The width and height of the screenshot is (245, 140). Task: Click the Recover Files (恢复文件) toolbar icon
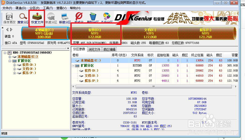click(x=37, y=16)
